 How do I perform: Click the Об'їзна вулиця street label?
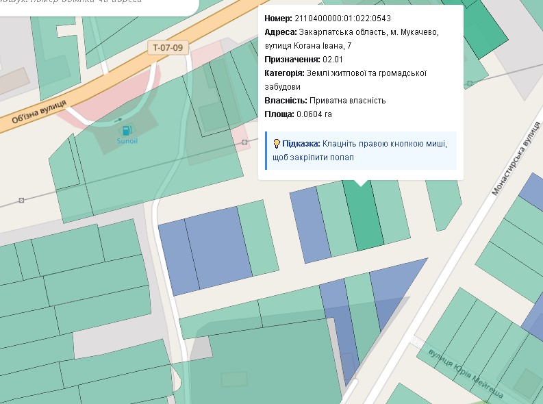[38, 112]
